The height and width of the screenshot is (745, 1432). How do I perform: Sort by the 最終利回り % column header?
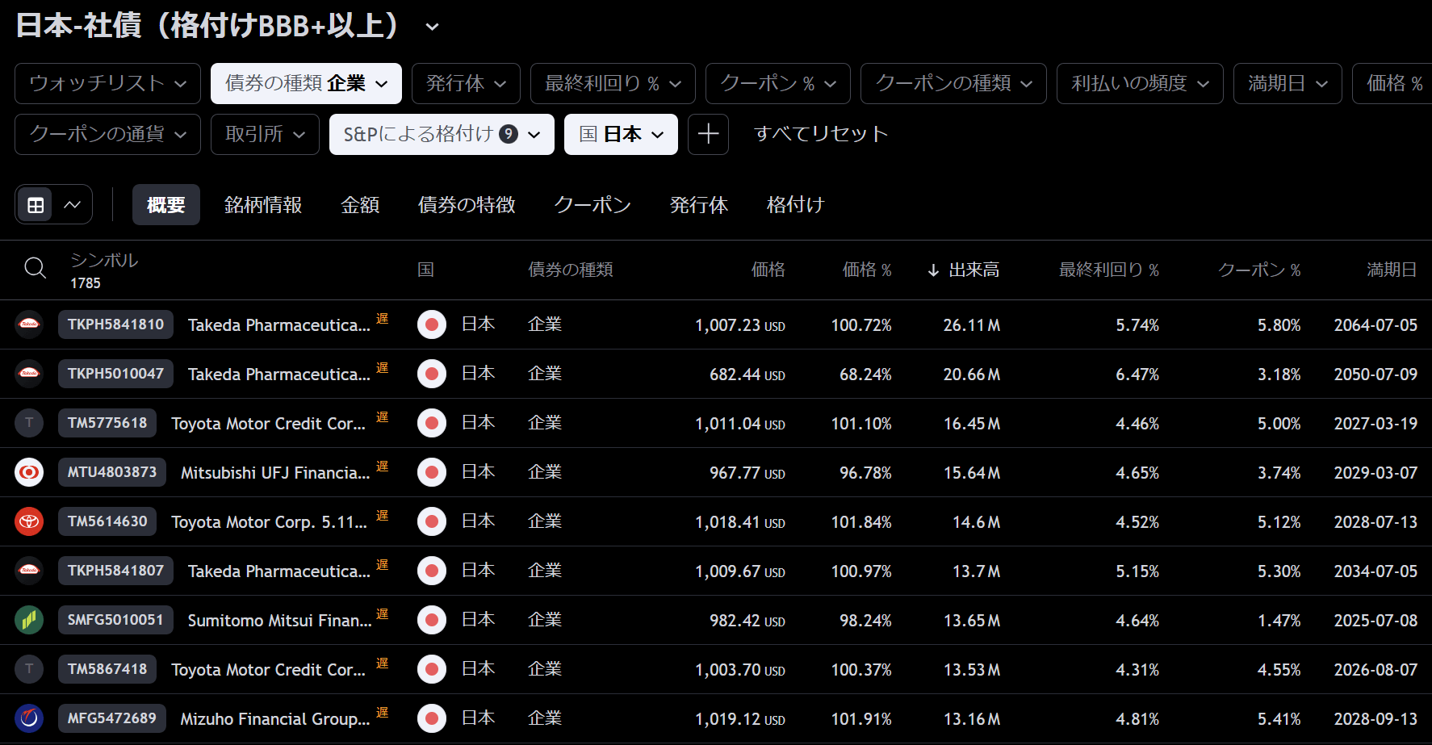[x=1108, y=270]
